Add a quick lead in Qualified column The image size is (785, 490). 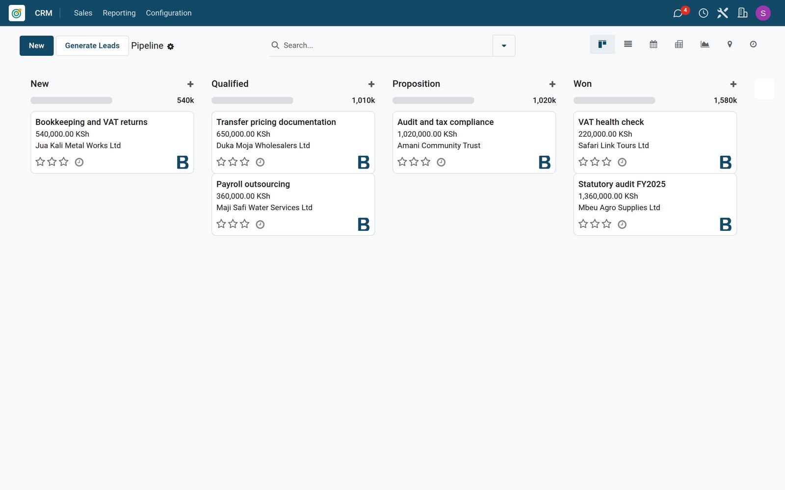[371, 84]
